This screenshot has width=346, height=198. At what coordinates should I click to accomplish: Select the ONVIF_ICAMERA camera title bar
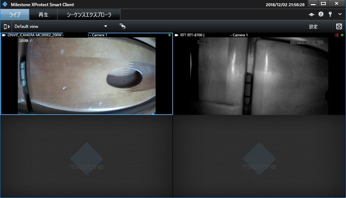(86, 35)
